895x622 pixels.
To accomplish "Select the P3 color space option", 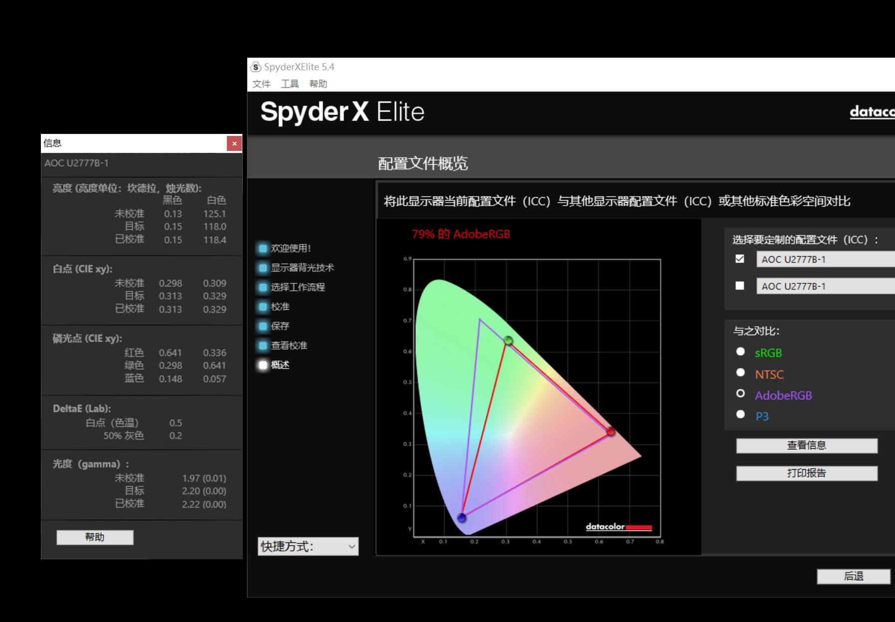I will [740, 415].
